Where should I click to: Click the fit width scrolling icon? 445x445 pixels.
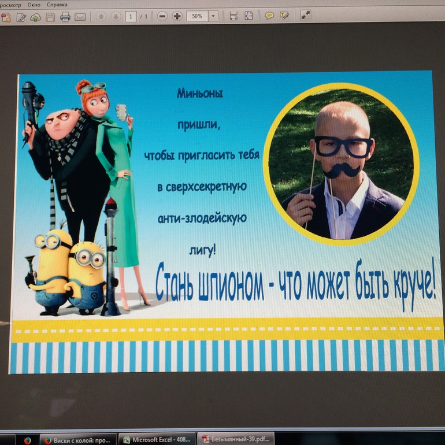[233, 16]
